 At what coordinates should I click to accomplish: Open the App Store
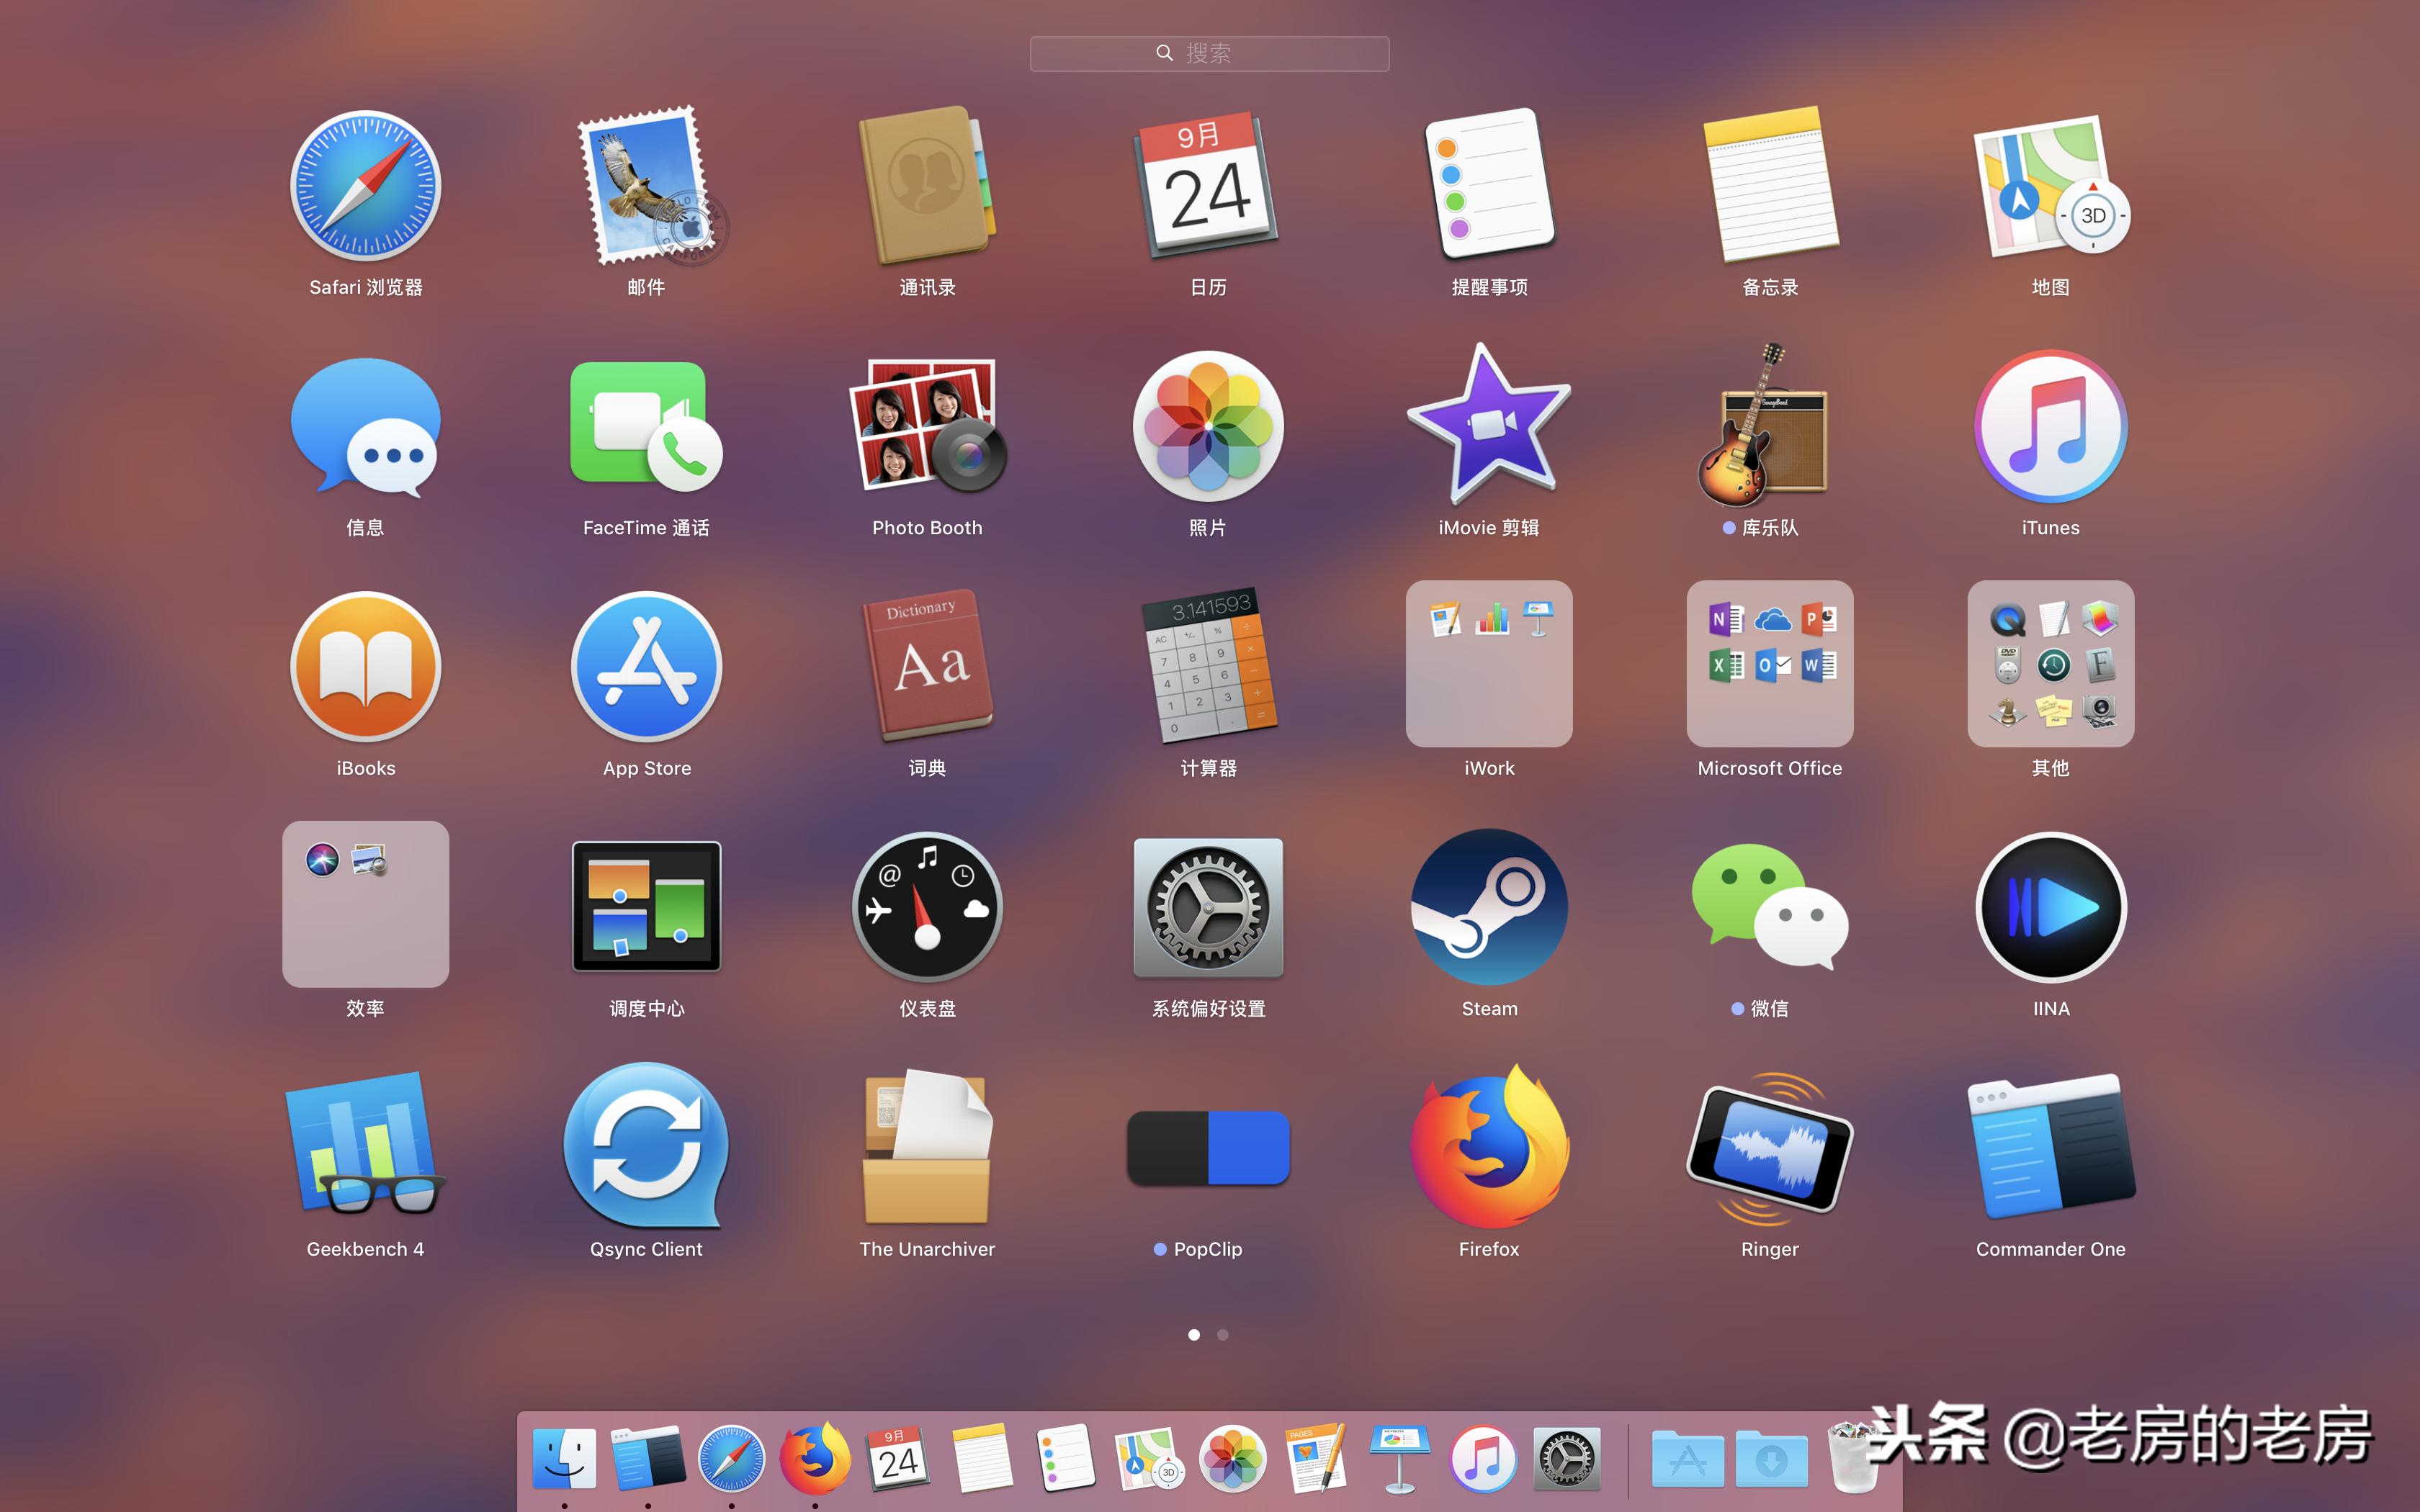(x=646, y=666)
